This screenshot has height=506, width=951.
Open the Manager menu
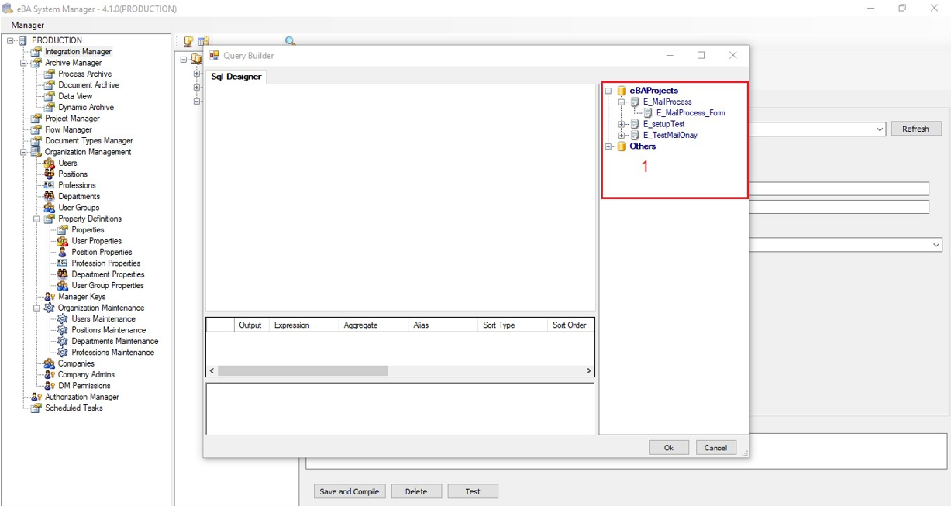pyautogui.click(x=27, y=25)
